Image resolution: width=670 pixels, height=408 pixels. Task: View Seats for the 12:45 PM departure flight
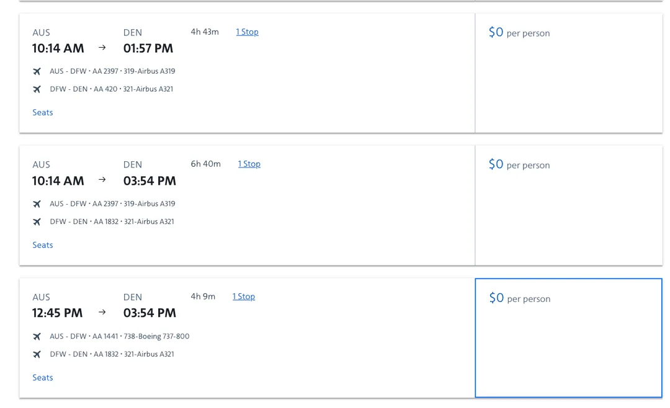(x=43, y=378)
